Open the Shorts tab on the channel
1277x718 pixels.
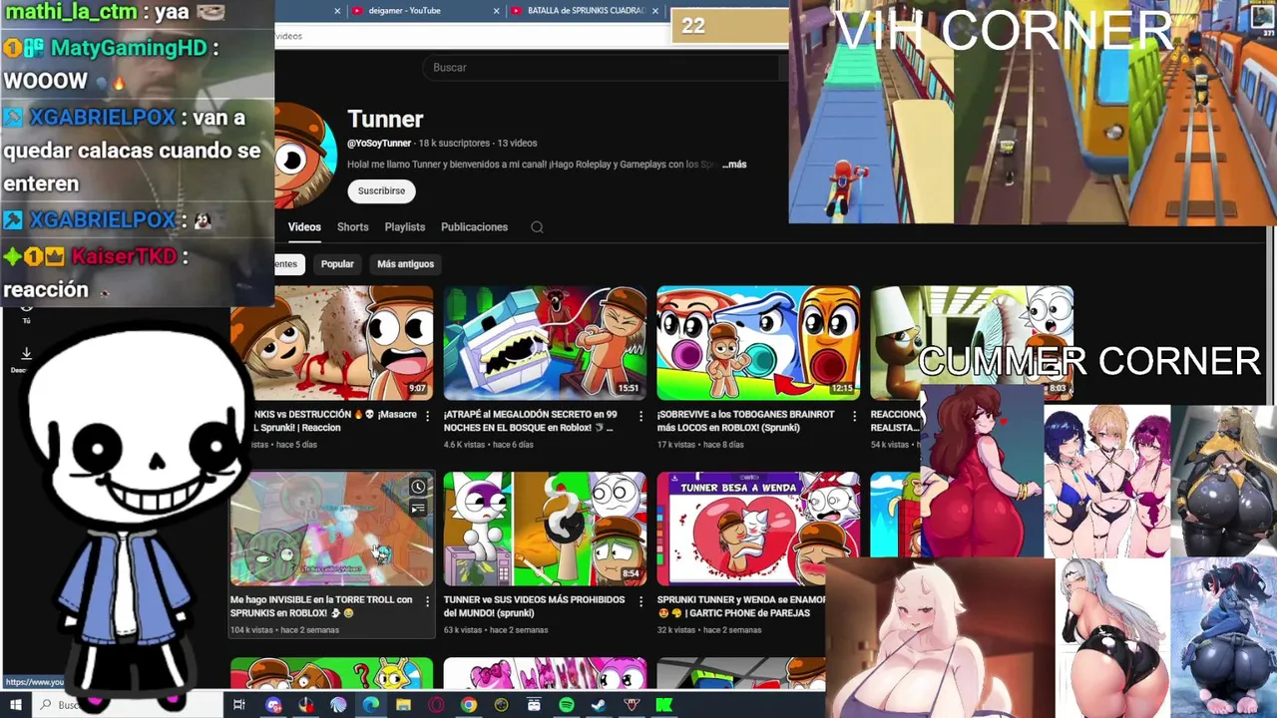[352, 227]
